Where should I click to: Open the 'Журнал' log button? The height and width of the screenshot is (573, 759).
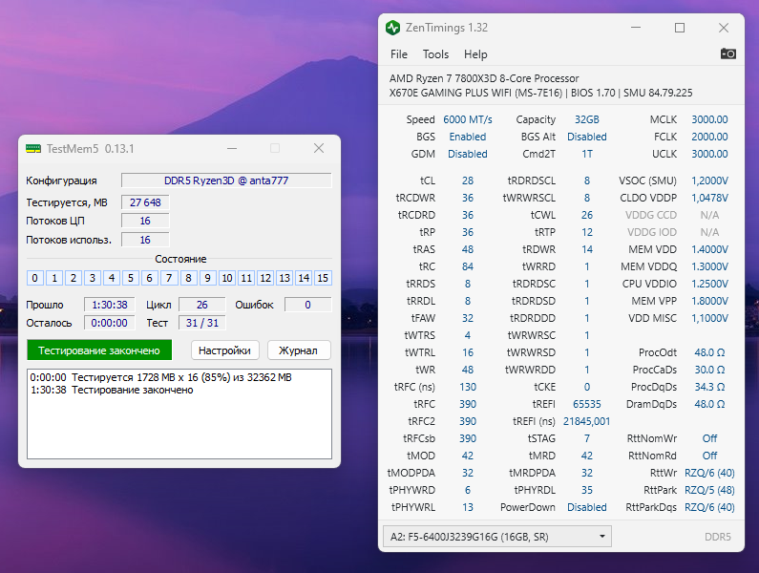point(298,350)
